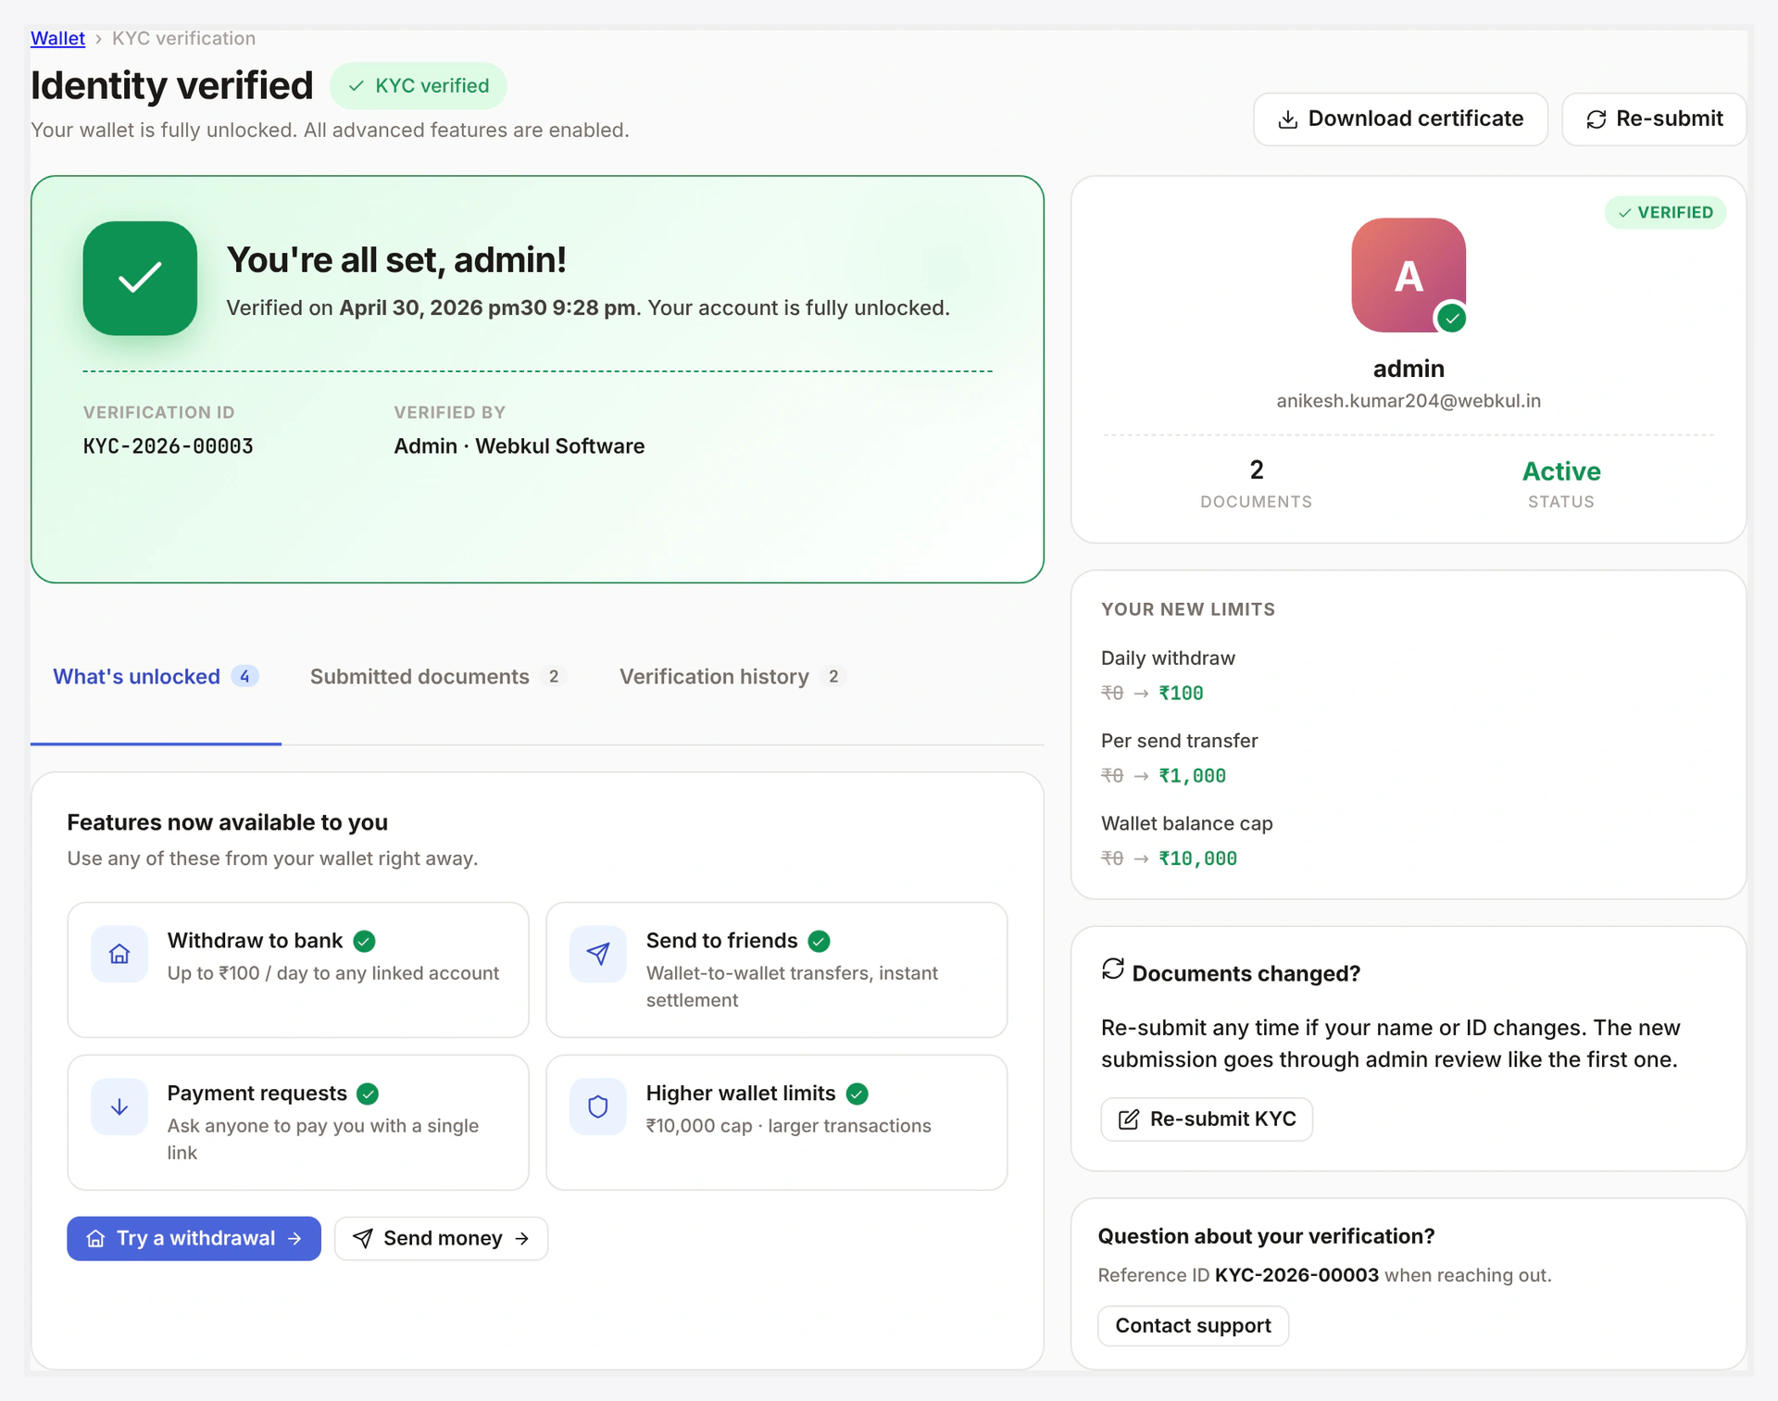Click the refresh icon in header Re-submit button
The image size is (1778, 1401).
pos(1596,119)
